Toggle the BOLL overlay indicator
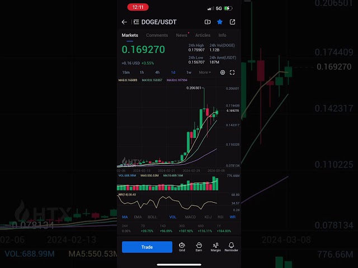This screenshot has height=268, width=358. coord(152,217)
